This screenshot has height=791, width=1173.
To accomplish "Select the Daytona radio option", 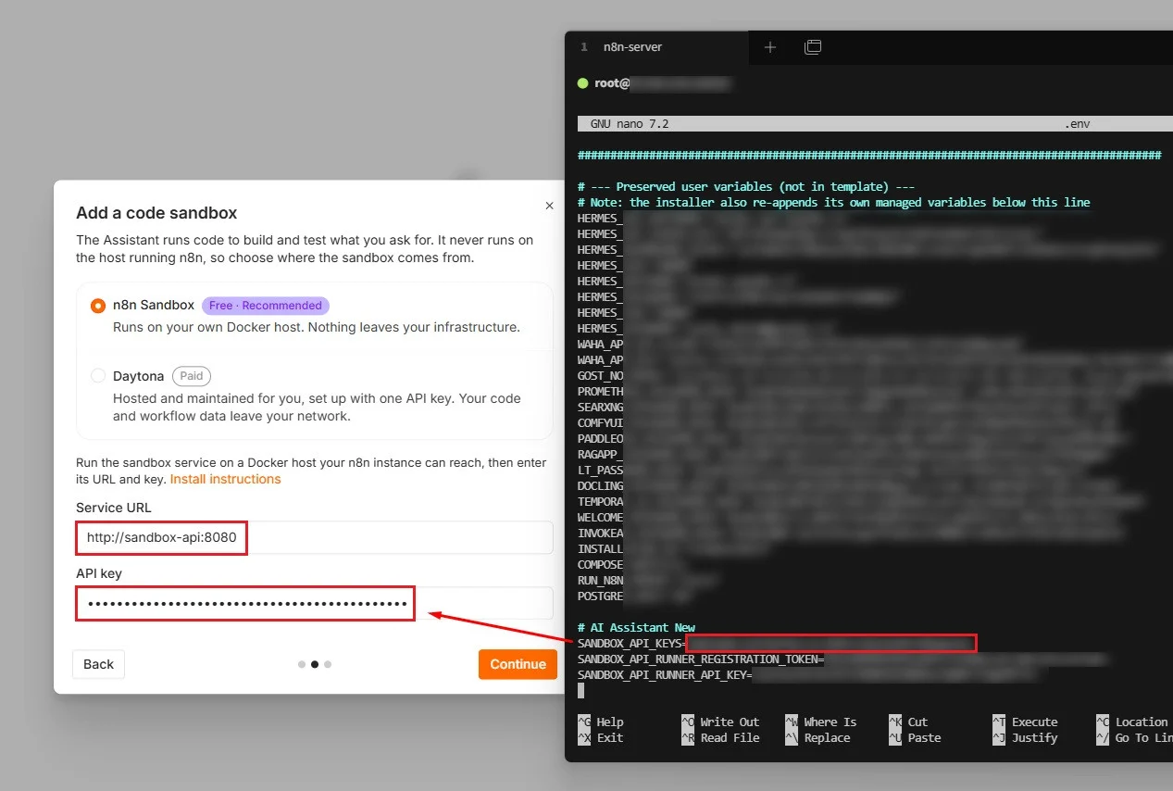I will point(98,376).
